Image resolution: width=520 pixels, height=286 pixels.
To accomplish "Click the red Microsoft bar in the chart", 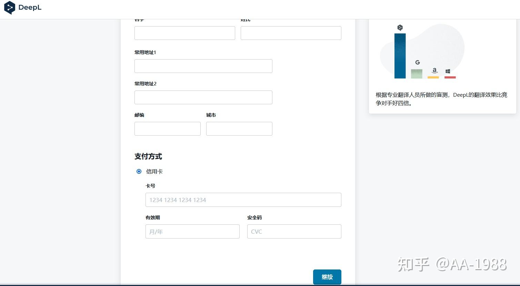I will tap(450, 77).
